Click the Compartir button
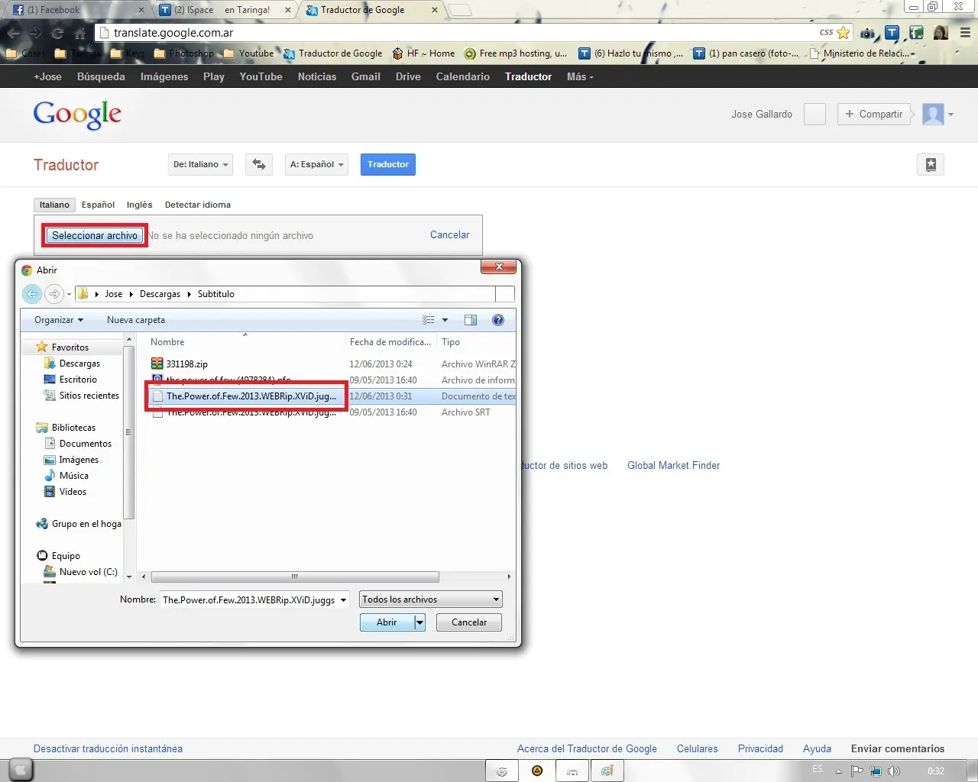The height and width of the screenshot is (782, 978). tap(874, 115)
